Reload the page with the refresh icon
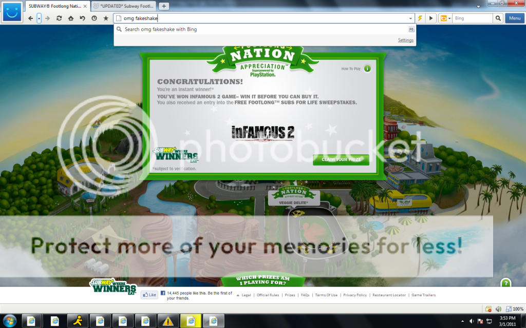Image resolution: width=526 pixels, height=328 pixels. (59, 18)
